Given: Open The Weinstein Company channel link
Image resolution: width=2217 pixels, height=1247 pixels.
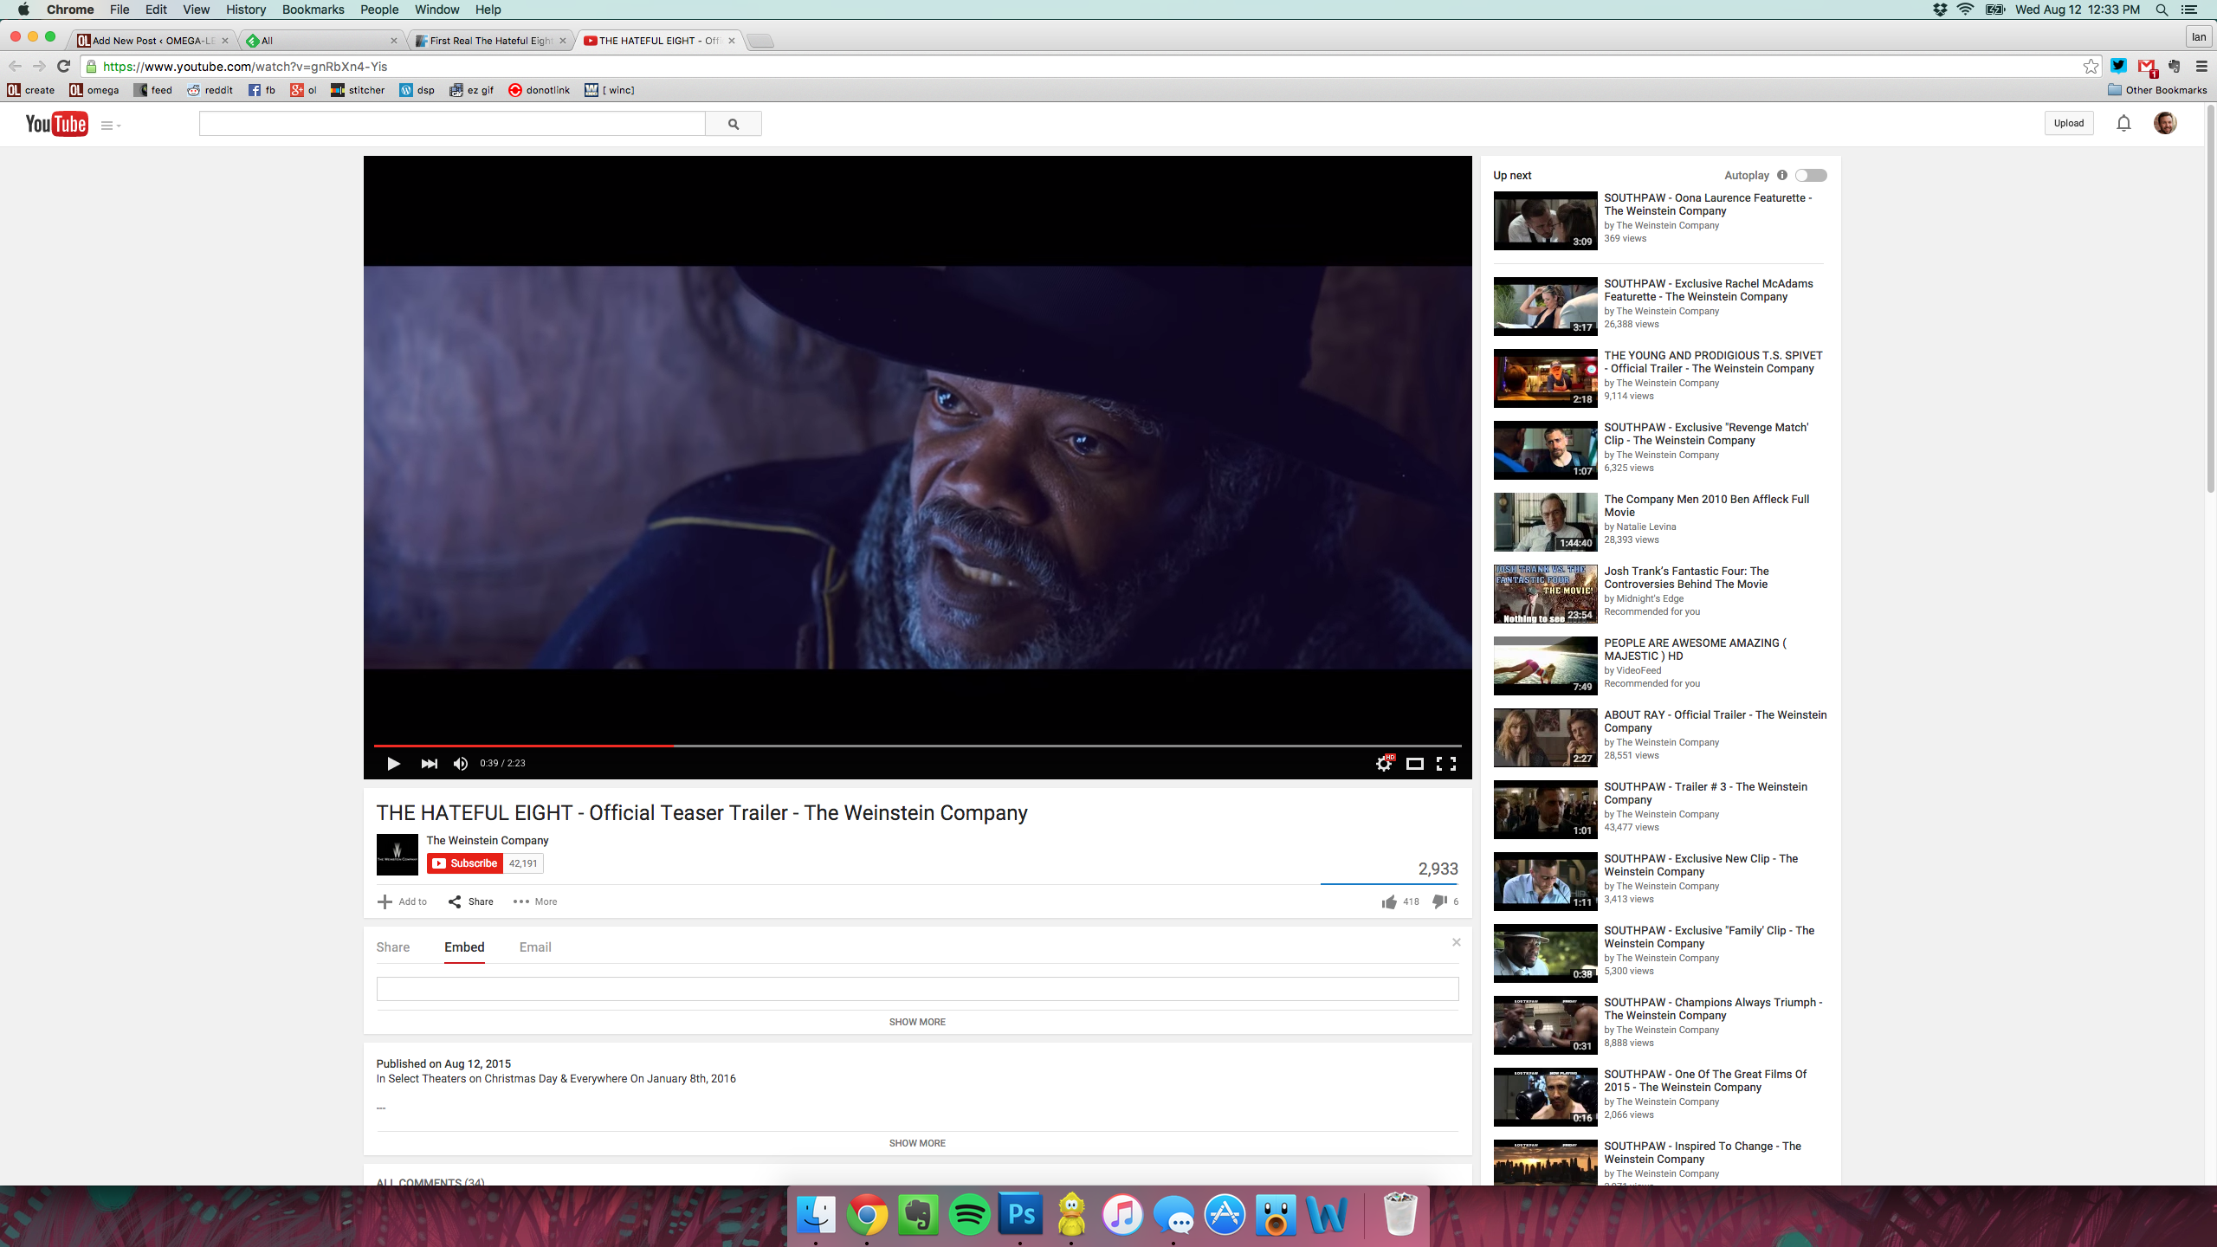Looking at the screenshot, I should pyautogui.click(x=488, y=840).
